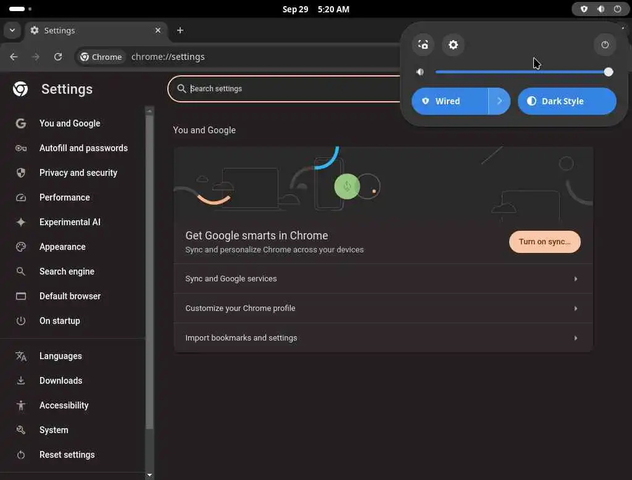The height and width of the screenshot is (480, 632).
Task: Click the Performance gauge icon
Action: pos(21,197)
